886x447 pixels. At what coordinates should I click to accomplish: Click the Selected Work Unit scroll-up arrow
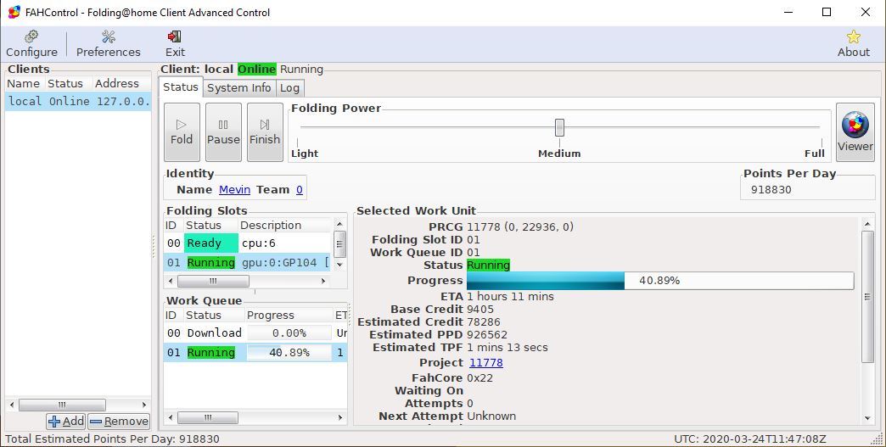tap(868, 225)
